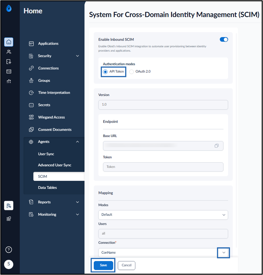Click the Groups icon in sidebar

pos(31,80)
